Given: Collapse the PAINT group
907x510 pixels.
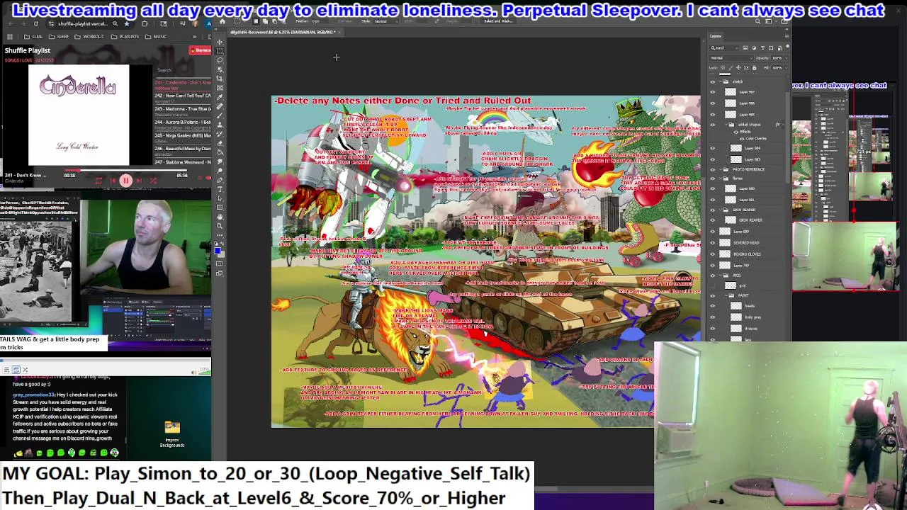Looking at the screenshot, I should [726, 295].
